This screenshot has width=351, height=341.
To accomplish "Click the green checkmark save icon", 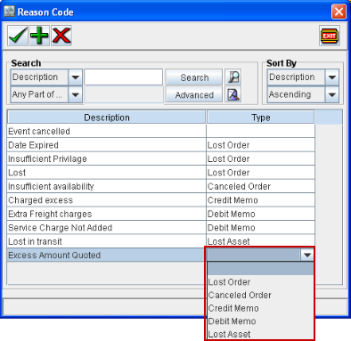I will [18, 36].
